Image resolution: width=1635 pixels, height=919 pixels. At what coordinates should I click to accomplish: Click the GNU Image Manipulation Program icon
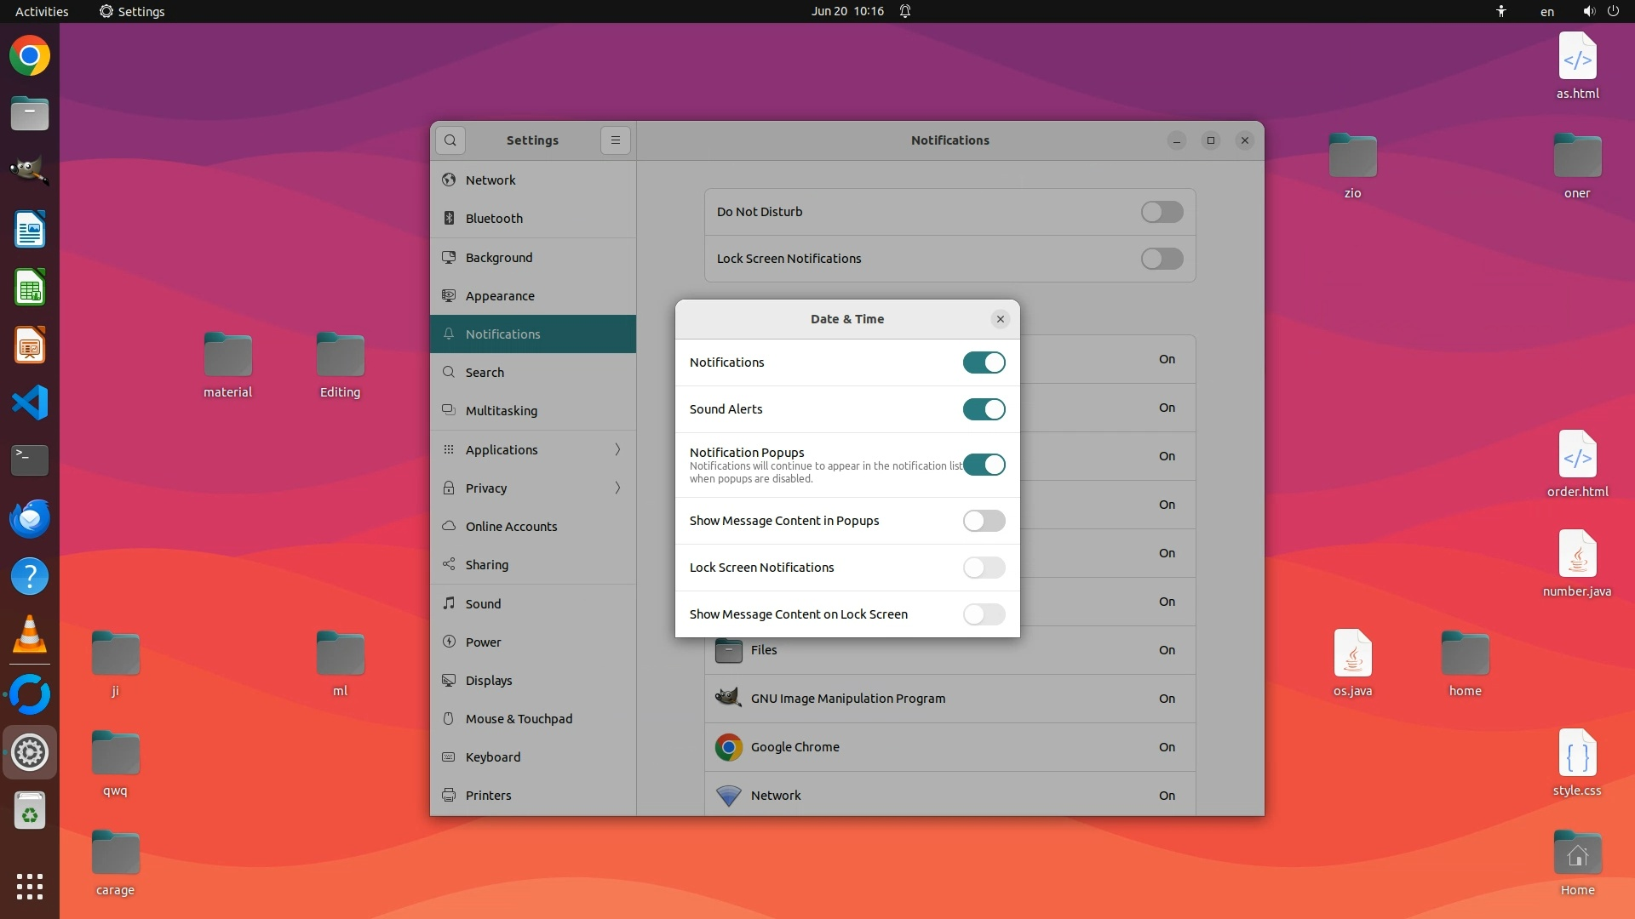click(728, 699)
